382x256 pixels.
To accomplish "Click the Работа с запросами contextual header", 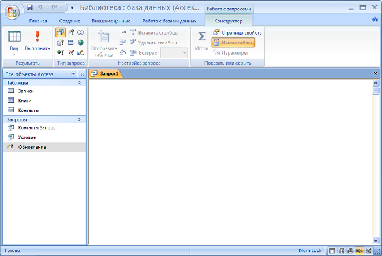I will 229,9.
